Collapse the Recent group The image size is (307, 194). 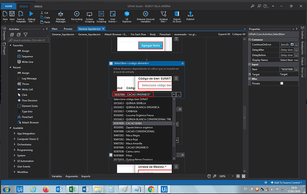tap(10, 67)
